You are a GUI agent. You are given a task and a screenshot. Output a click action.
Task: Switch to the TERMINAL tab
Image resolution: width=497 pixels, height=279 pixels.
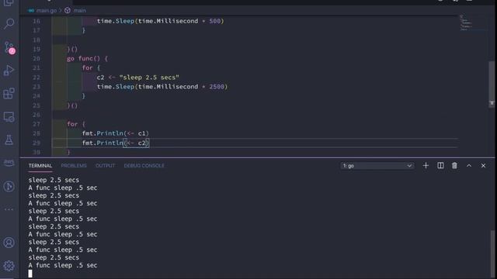(40, 166)
